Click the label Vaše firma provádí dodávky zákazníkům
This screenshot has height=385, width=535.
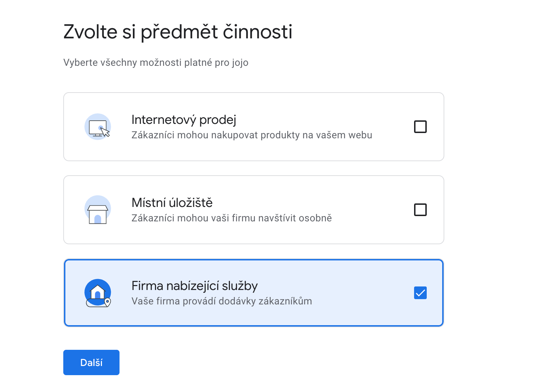(221, 301)
